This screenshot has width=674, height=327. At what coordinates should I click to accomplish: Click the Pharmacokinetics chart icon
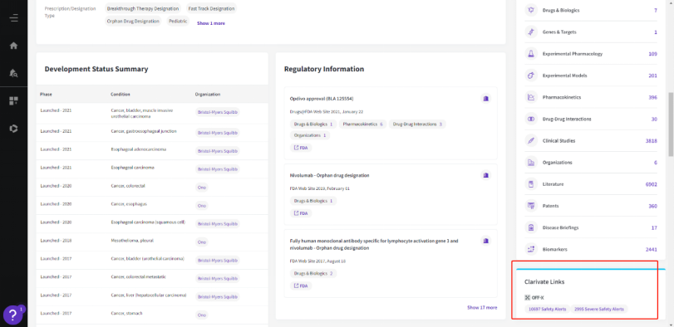(531, 97)
